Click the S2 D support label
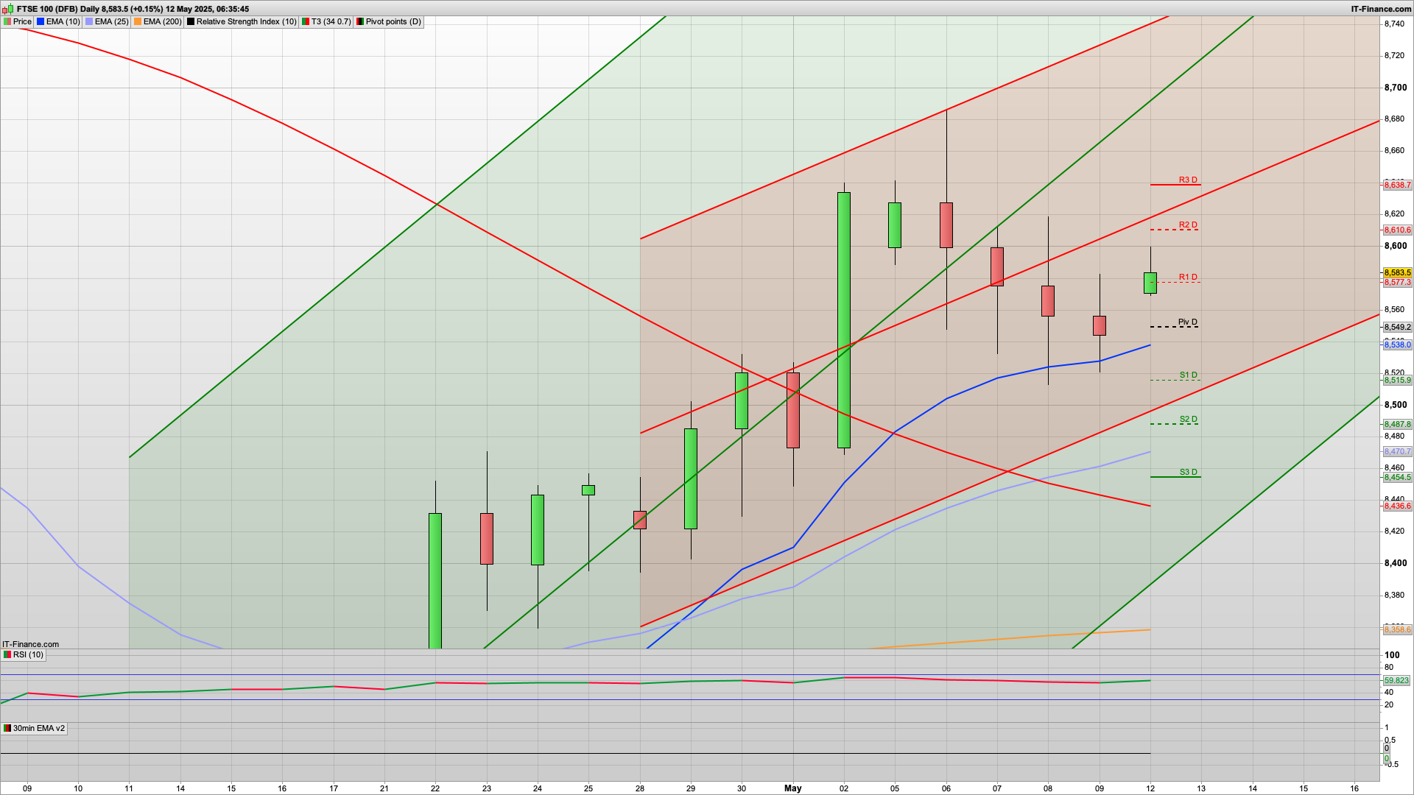 click(x=1188, y=419)
